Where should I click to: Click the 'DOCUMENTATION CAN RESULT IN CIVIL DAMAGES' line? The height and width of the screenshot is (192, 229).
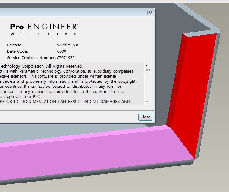point(65,102)
